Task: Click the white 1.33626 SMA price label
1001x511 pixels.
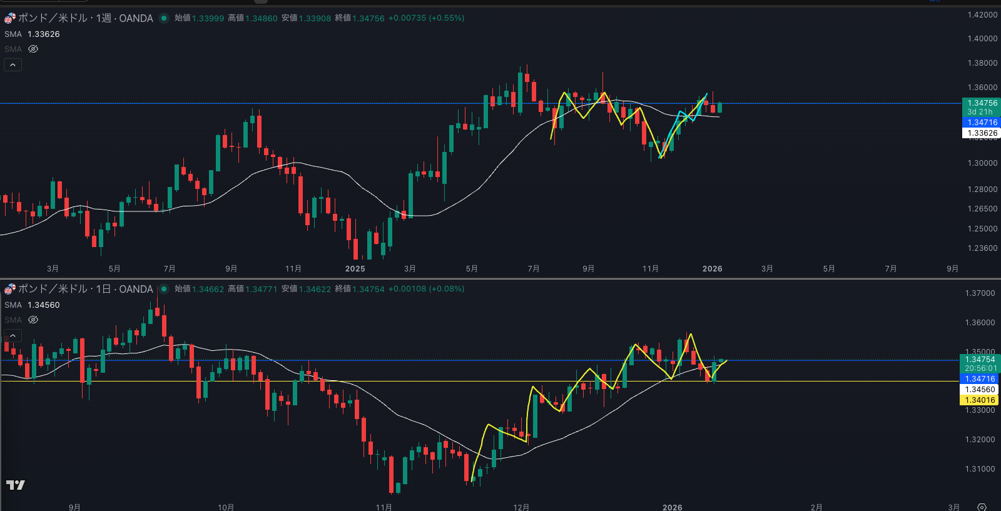Action: (982, 133)
